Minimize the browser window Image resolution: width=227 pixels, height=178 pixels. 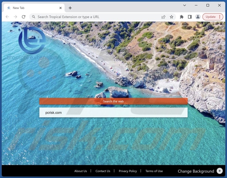196,5
